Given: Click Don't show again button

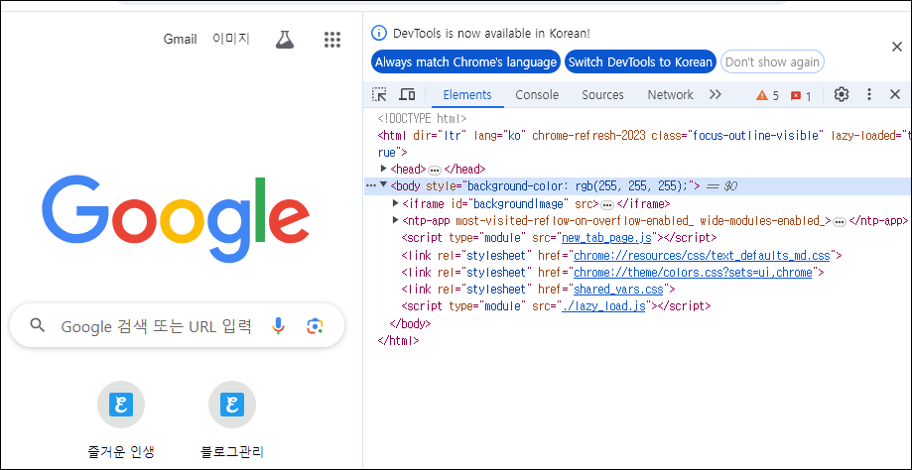Looking at the screenshot, I should pyautogui.click(x=772, y=62).
